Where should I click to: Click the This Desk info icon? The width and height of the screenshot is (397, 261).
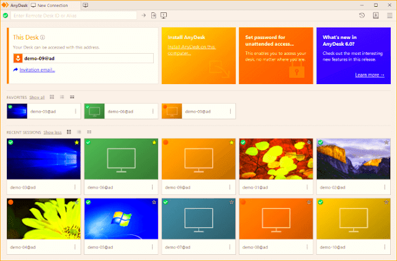click(43, 37)
